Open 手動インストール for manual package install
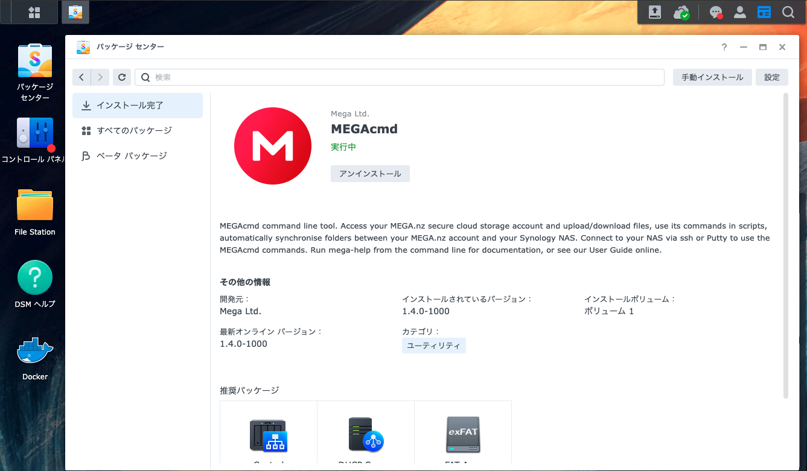807x471 pixels. tap(712, 77)
